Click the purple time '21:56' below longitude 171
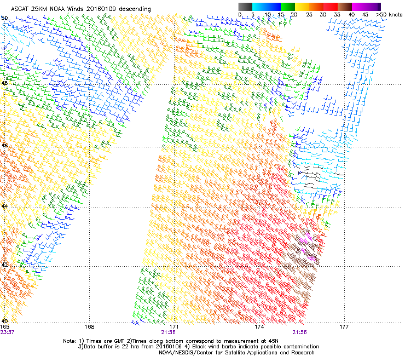 tap(168, 332)
